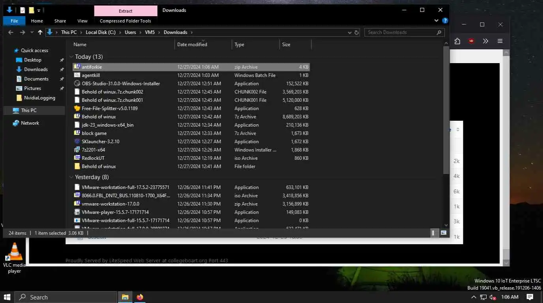Click Firefox taskbar icon
Viewport: 543px width, 303px height.
click(140, 297)
